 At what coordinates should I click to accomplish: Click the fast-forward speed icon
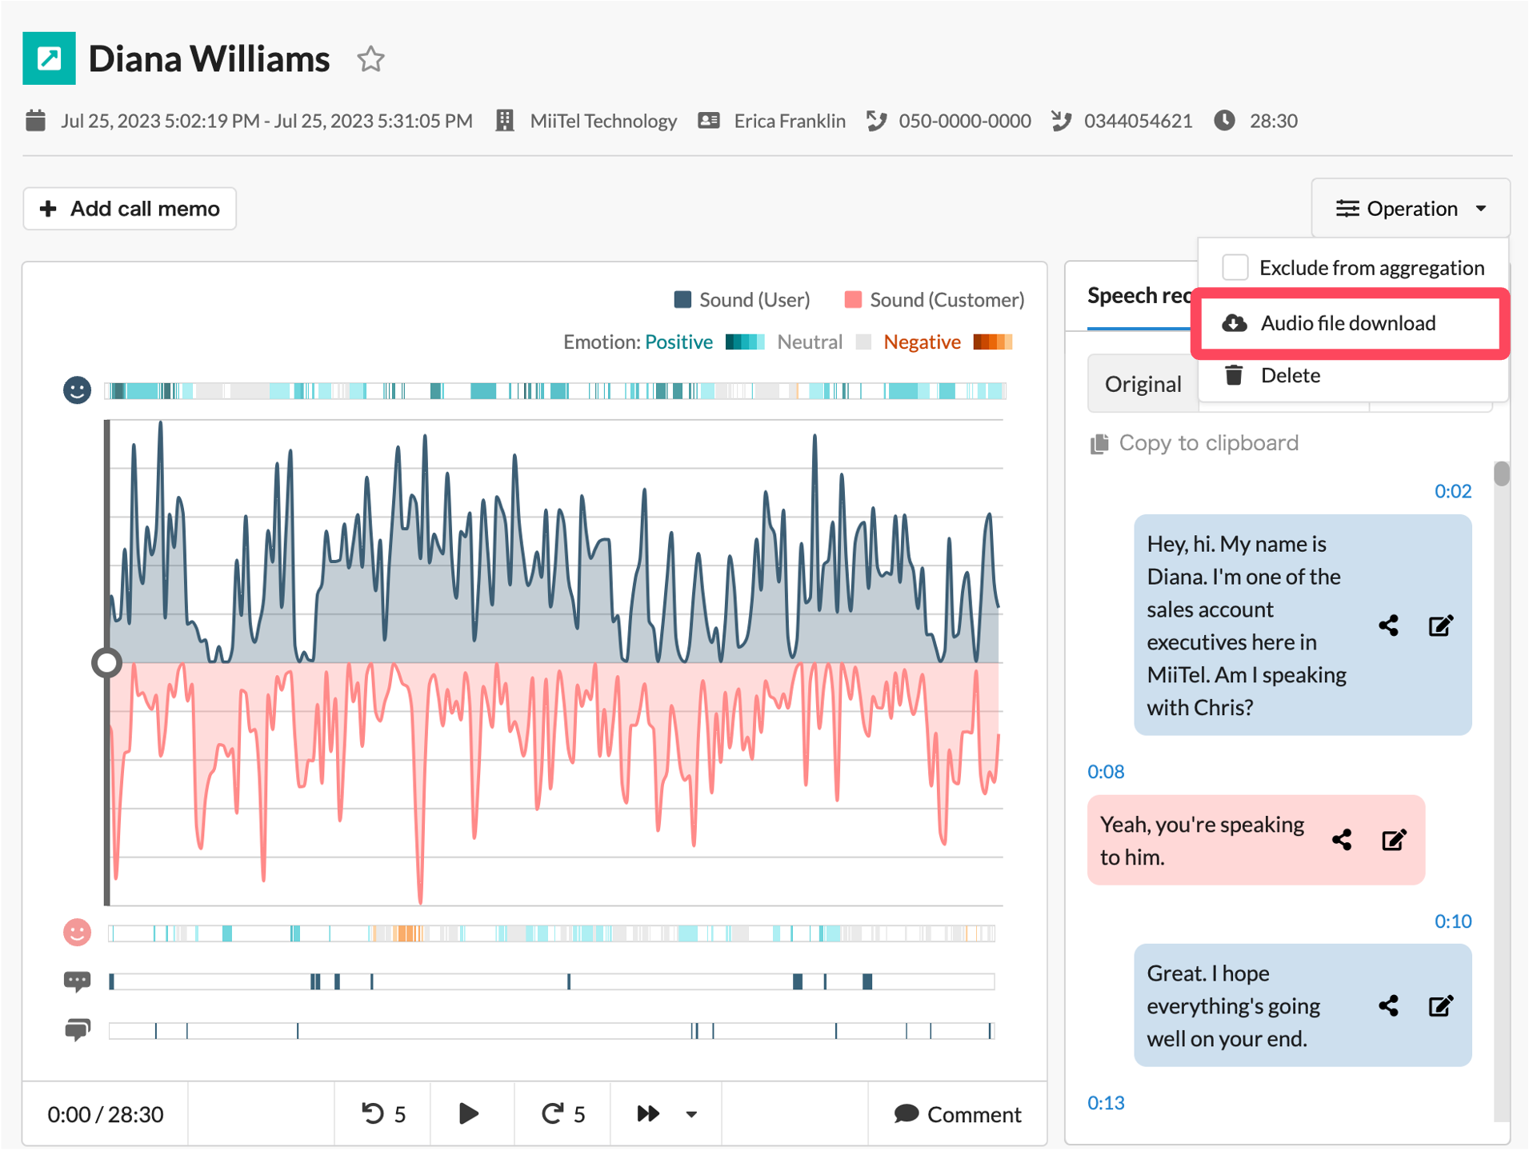click(x=647, y=1113)
